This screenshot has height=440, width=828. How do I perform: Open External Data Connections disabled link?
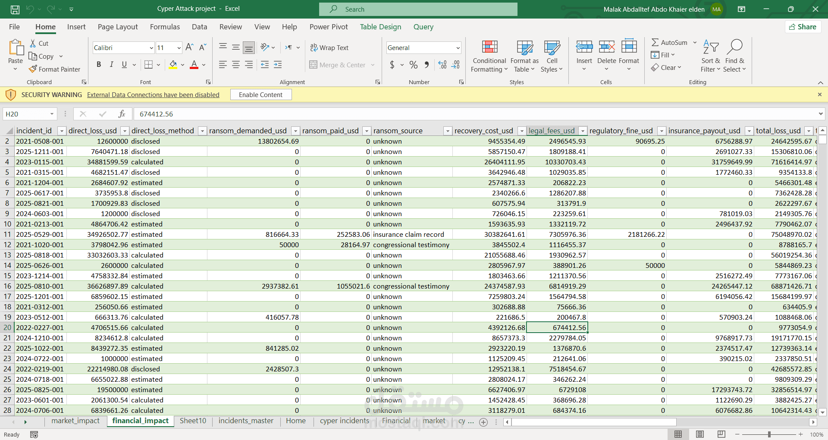click(153, 95)
